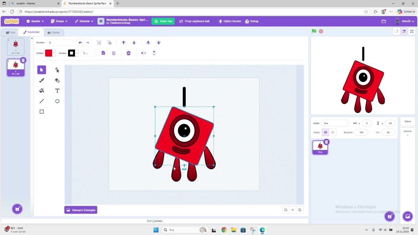Screen dimensions: 418x235
Task: Open the Outline color dropdown
Action: tap(73, 53)
